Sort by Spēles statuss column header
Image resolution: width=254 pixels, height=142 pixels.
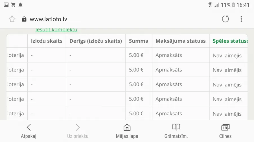click(x=230, y=41)
